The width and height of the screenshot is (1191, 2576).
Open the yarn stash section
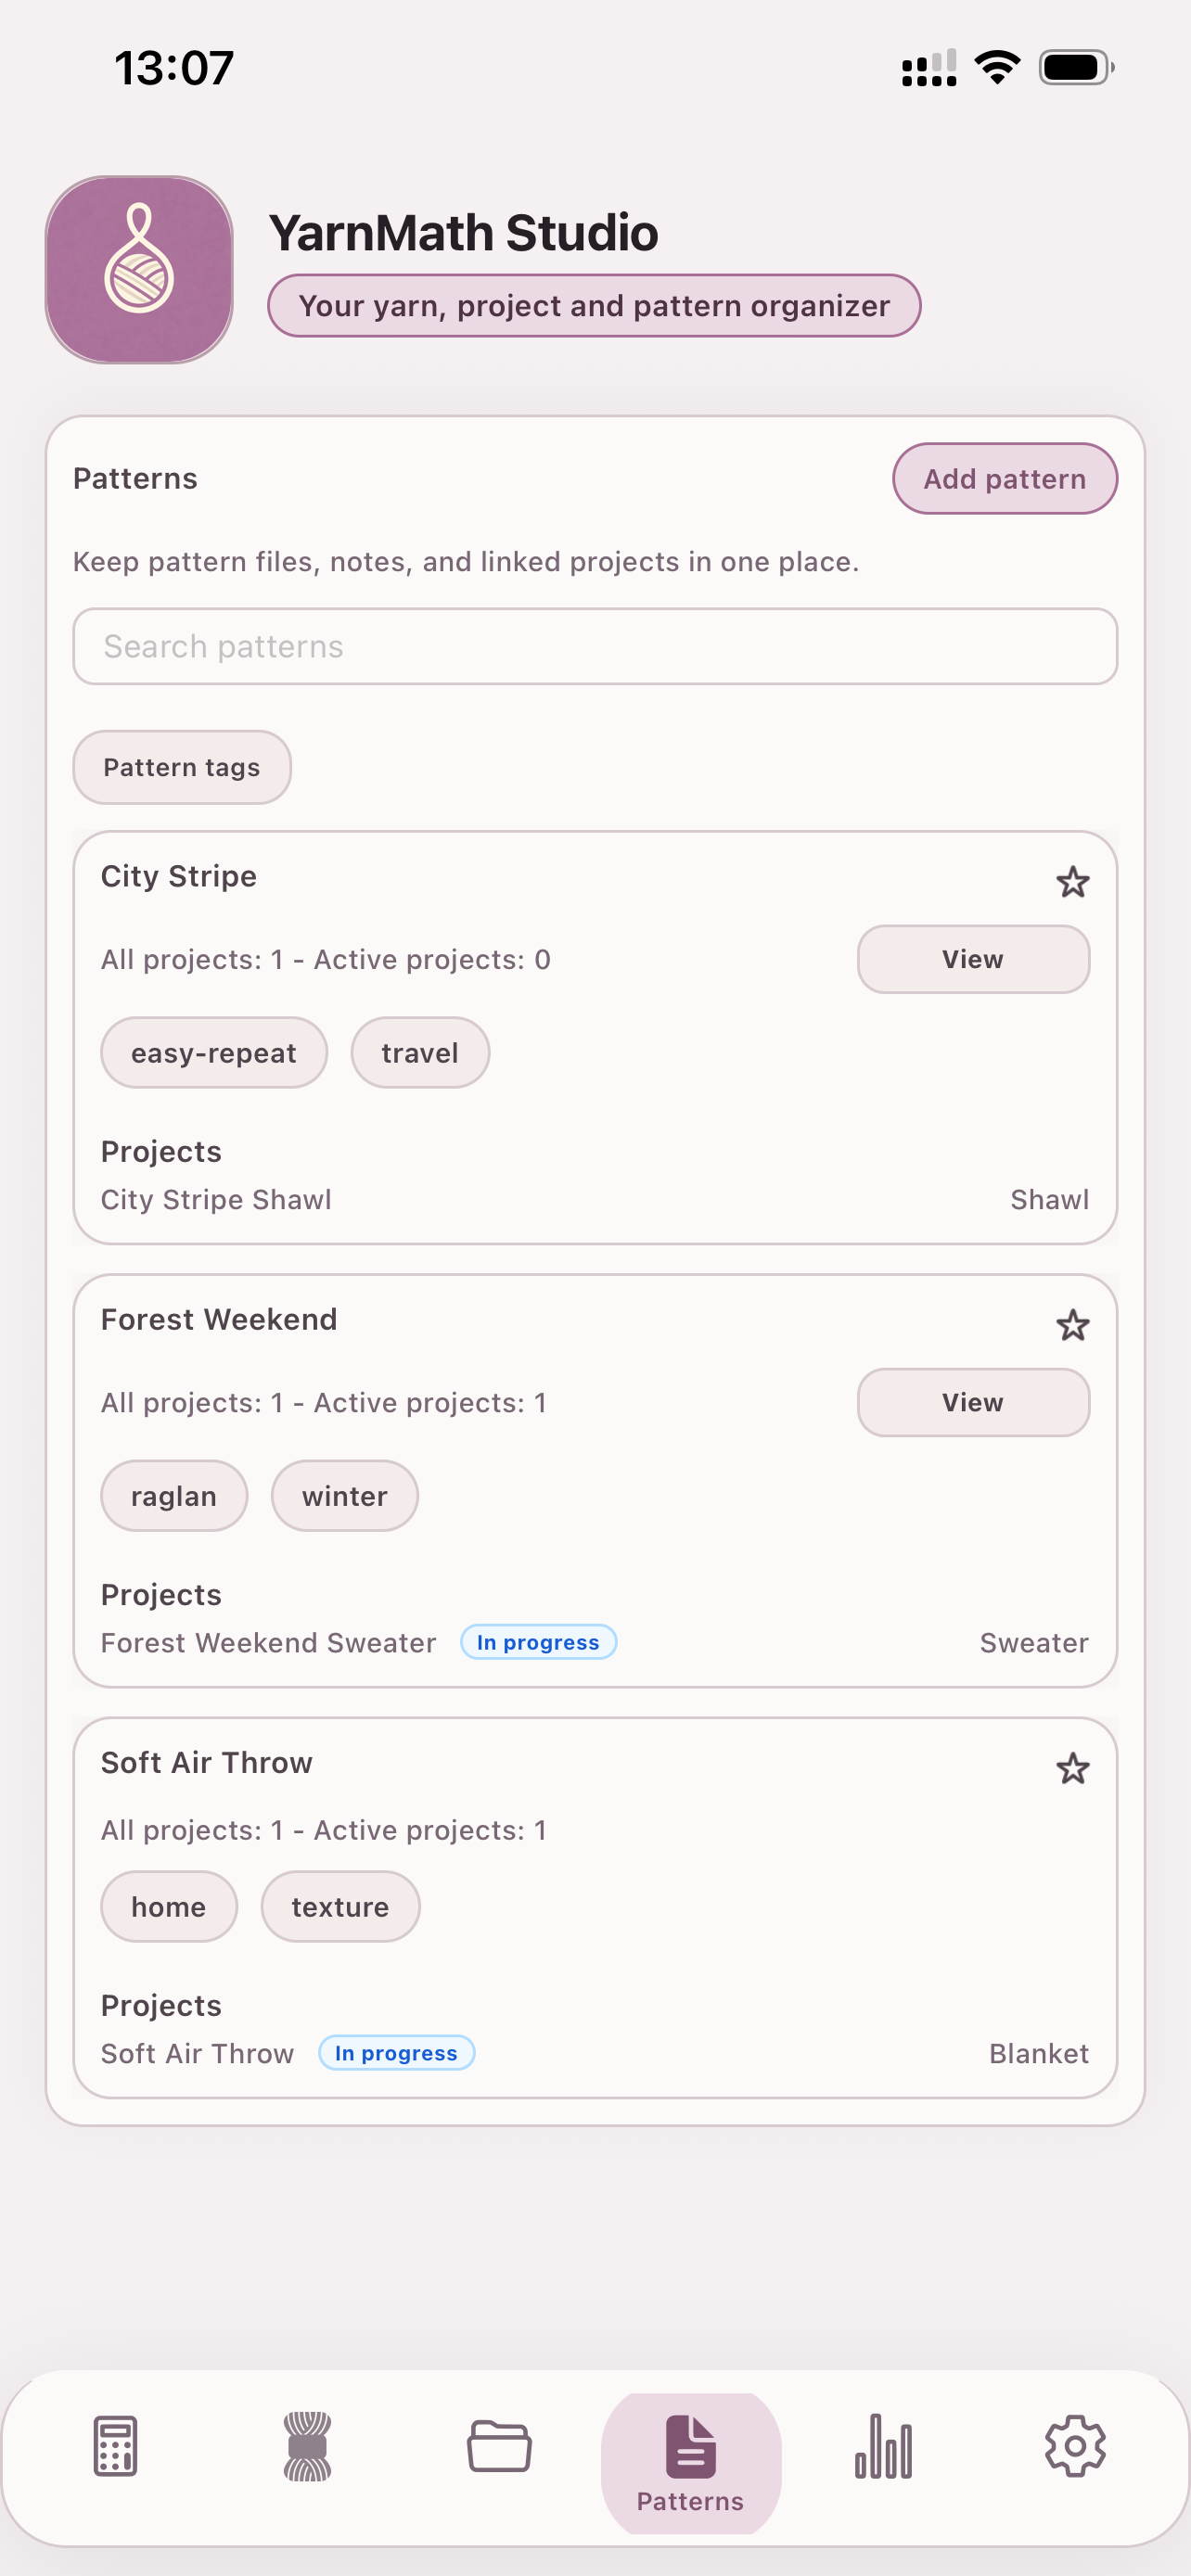pyautogui.click(x=306, y=2449)
